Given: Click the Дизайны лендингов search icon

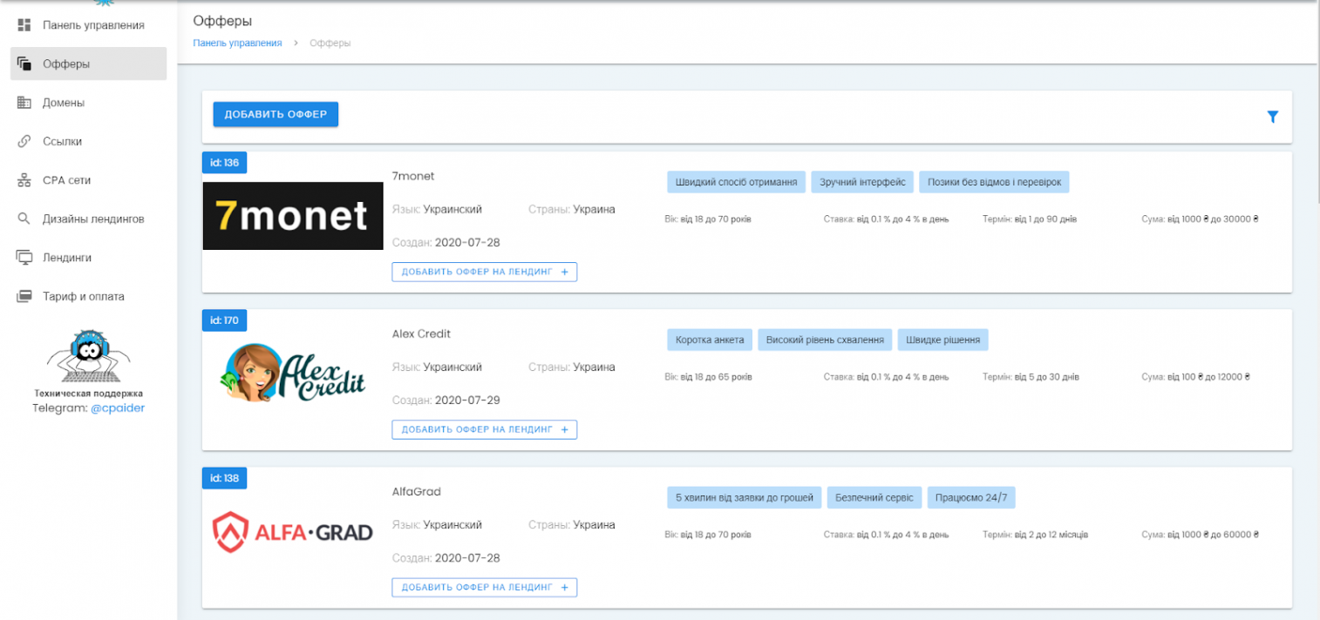Looking at the screenshot, I should tap(24, 219).
